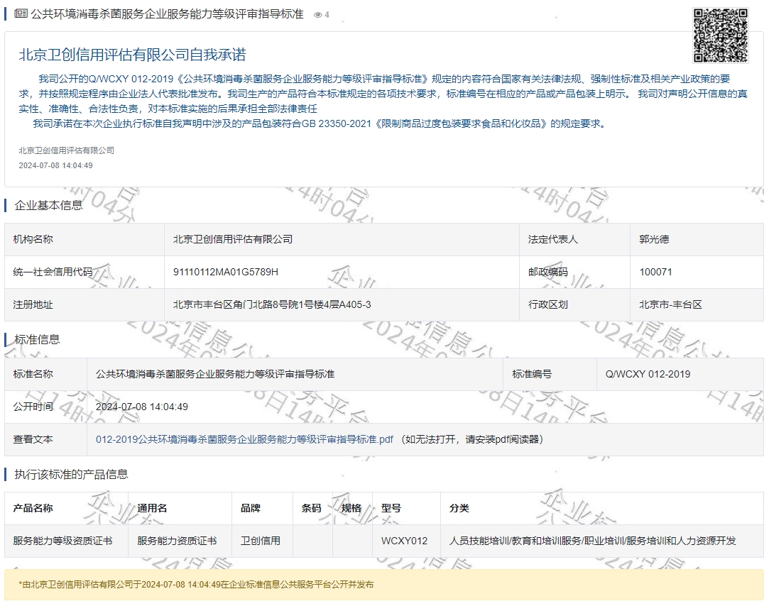Click the yellow publication notice banner

coord(384,585)
